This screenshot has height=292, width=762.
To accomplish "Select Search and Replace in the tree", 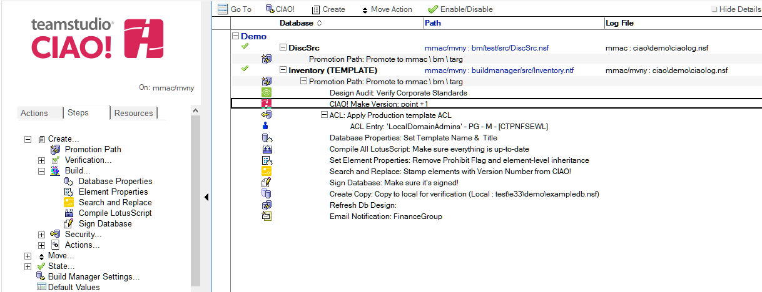I will point(115,202).
